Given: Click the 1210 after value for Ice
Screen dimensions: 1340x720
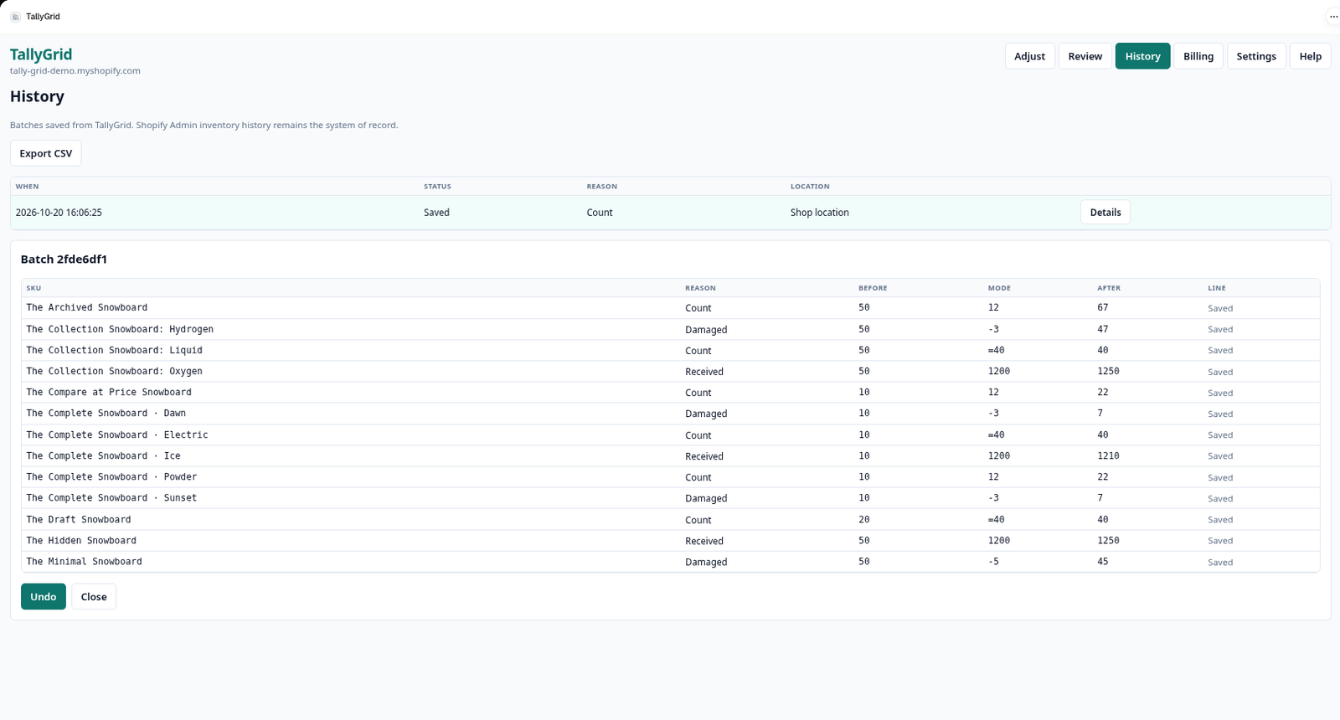Looking at the screenshot, I should [x=1108, y=456].
